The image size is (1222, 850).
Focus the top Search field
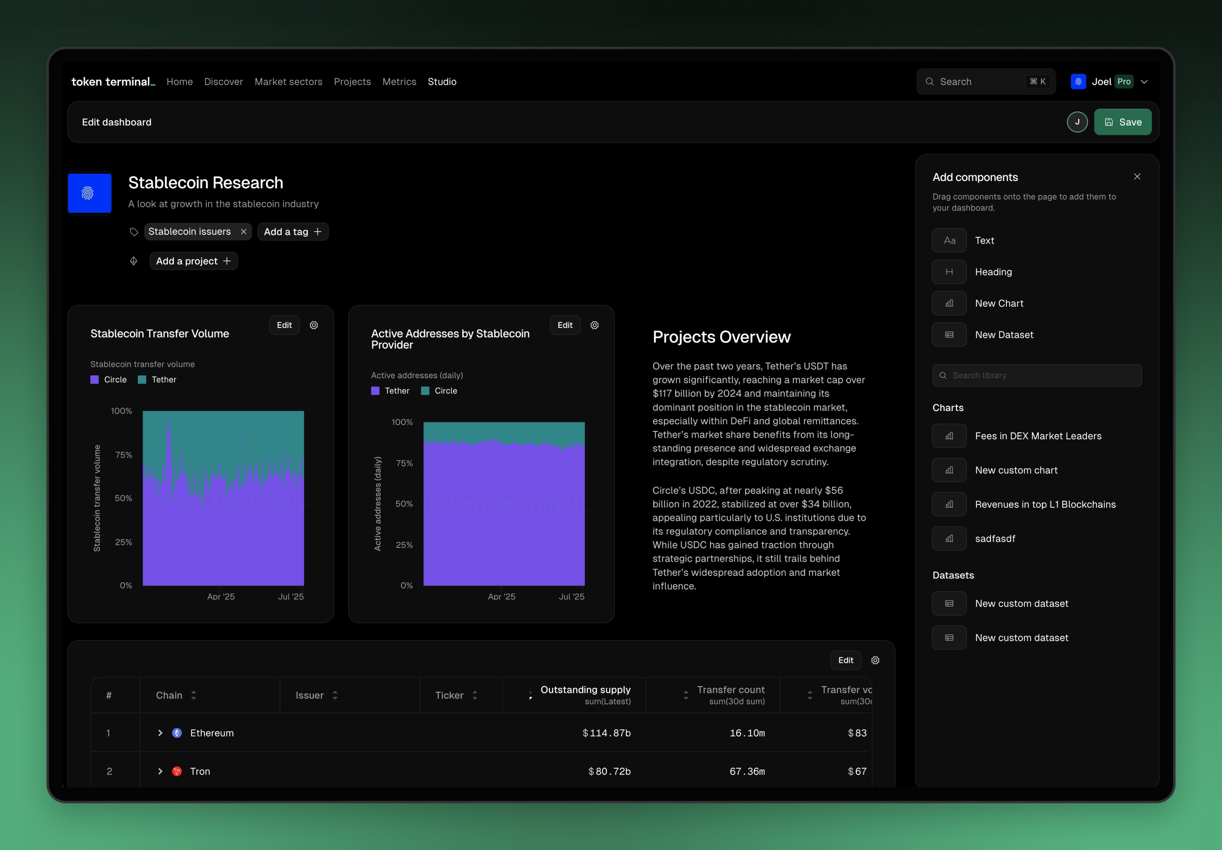pos(986,81)
